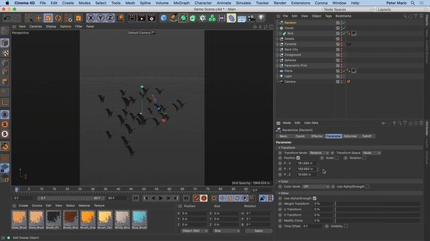
Task: Open the Layouts dropdown
Action: 401,9
